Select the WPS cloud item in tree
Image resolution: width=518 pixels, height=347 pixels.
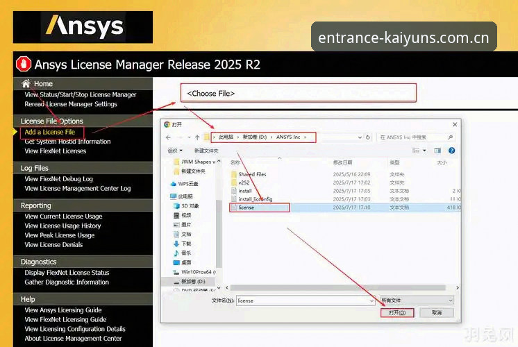(185, 184)
